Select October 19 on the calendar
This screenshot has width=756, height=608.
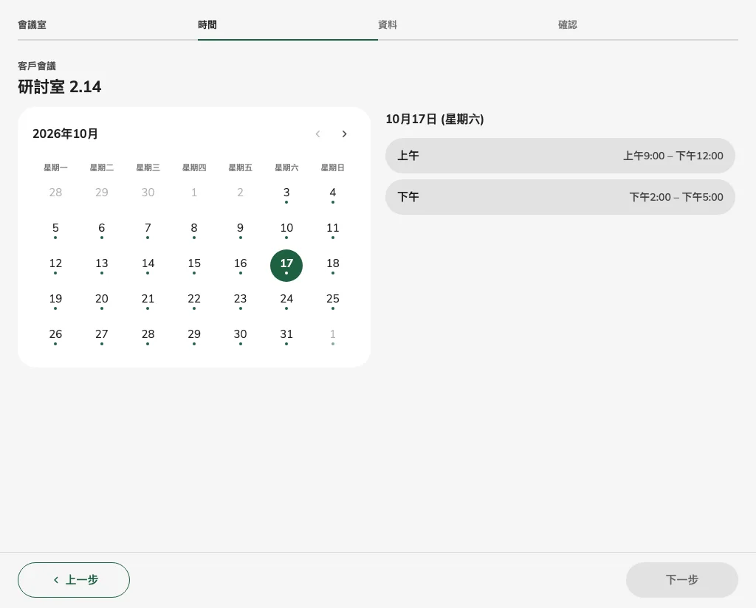coord(55,300)
